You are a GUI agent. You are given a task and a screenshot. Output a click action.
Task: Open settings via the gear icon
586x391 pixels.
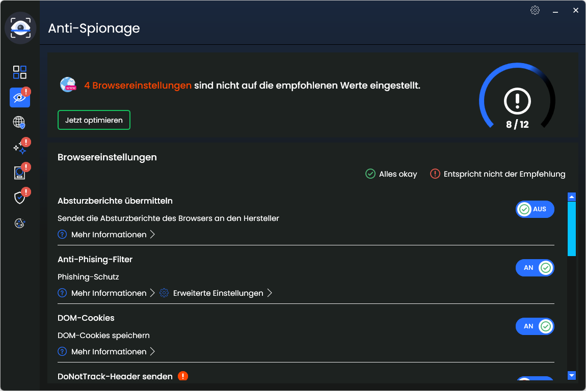(x=535, y=10)
